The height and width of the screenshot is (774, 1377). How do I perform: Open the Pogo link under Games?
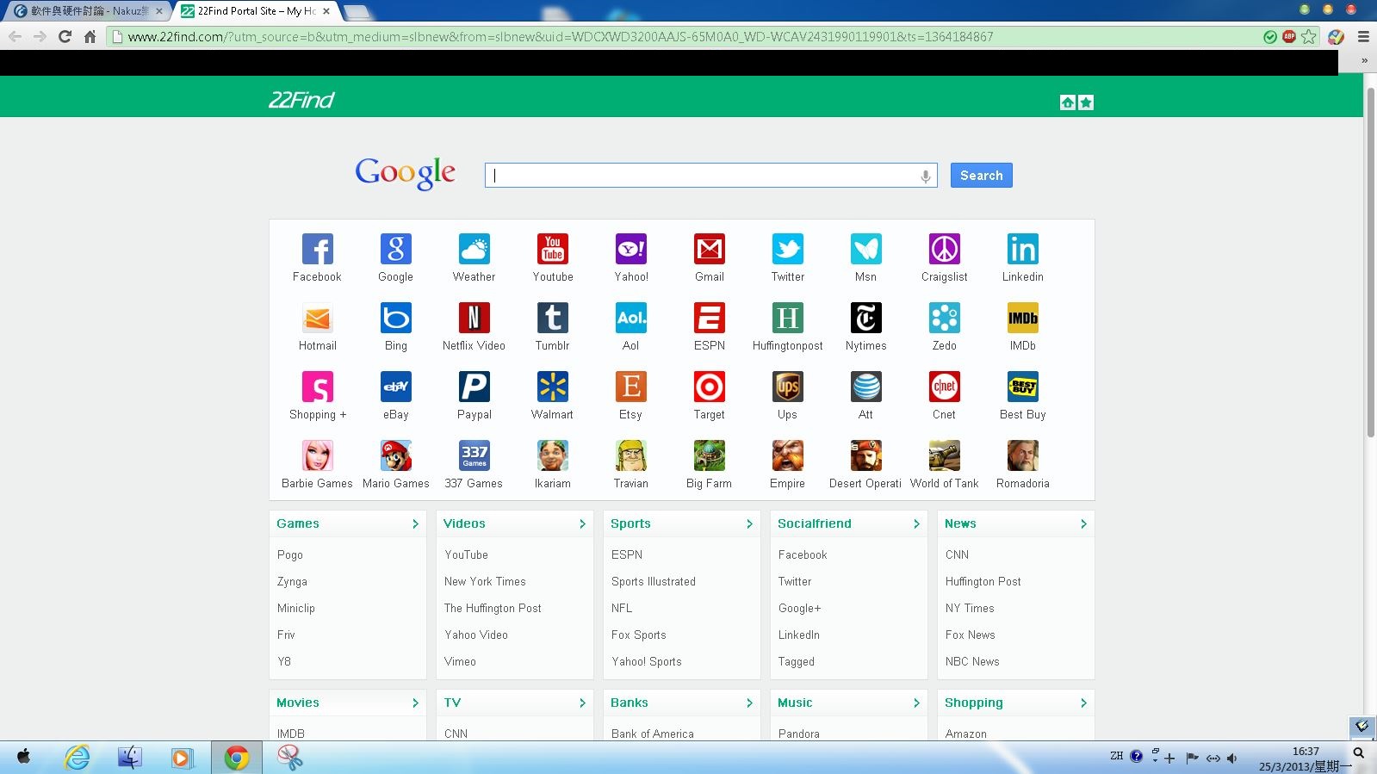pyautogui.click(x=290, y=555)
